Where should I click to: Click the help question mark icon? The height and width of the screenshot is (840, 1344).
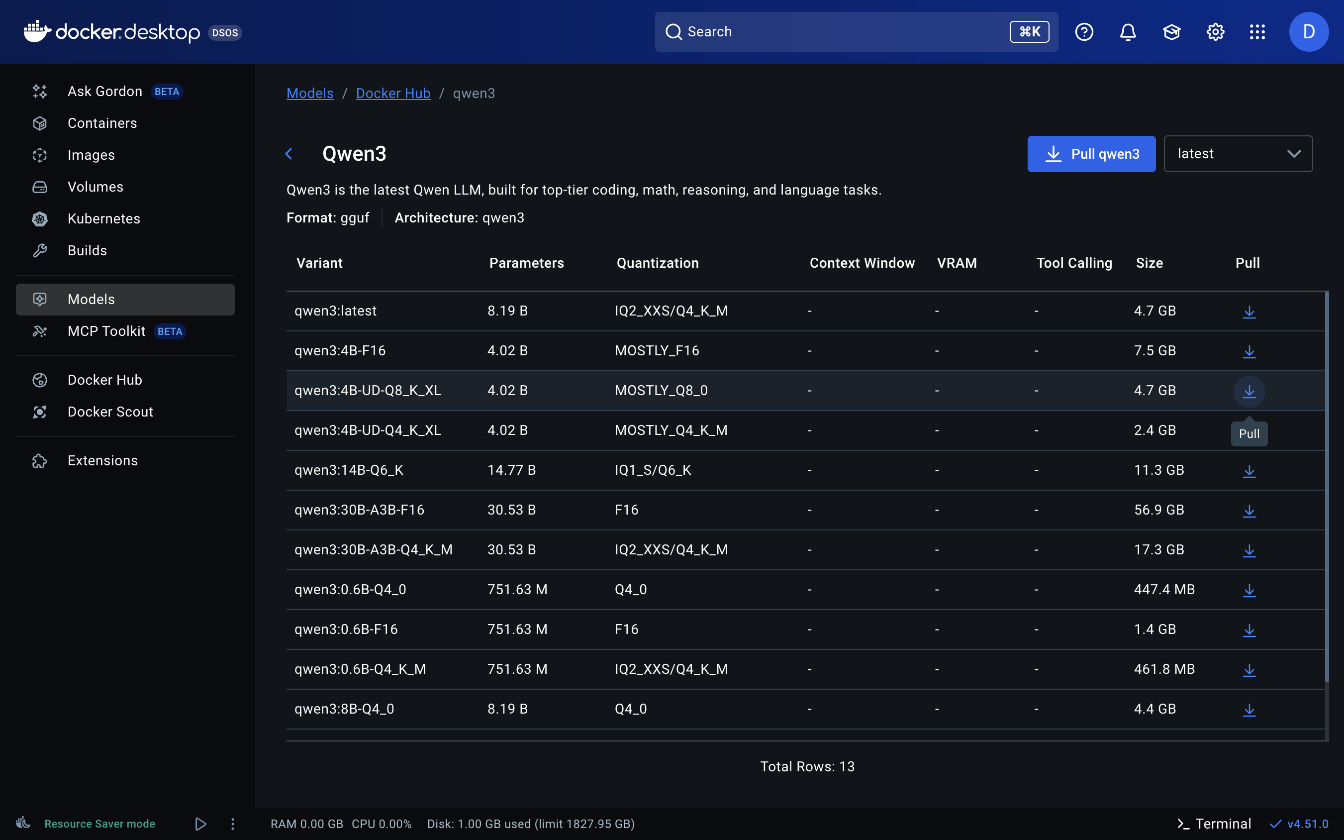pyautogui.click(x=1084, y=32)
